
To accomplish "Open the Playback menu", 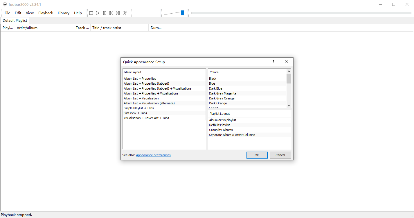I will click(46, 13).
